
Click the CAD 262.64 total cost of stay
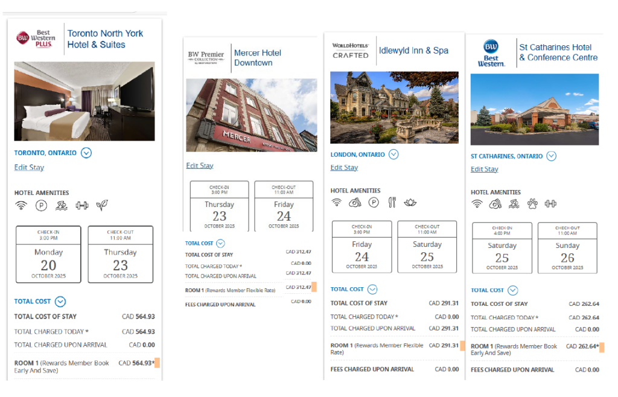584,304
